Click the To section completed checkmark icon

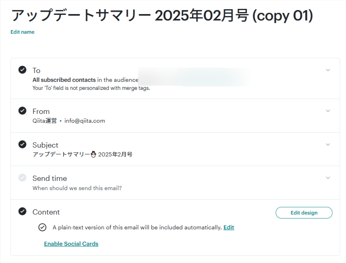point(22,70)
